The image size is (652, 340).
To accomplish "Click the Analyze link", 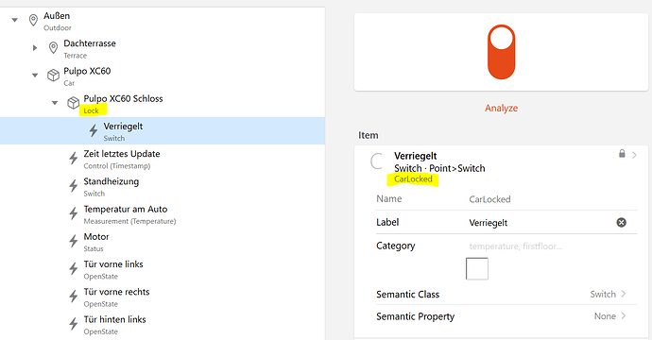I will pyautogui.click(x=501, y=108).
